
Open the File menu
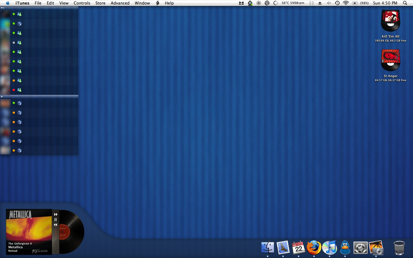38,3
